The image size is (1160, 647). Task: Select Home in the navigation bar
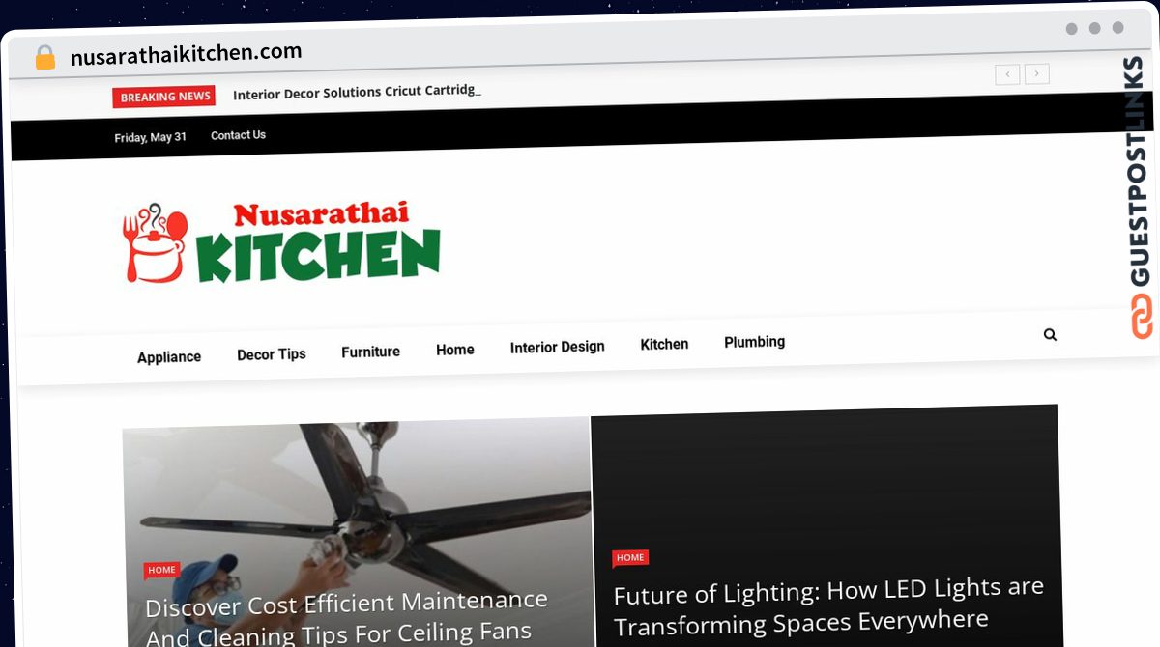(x=454, y=350)
